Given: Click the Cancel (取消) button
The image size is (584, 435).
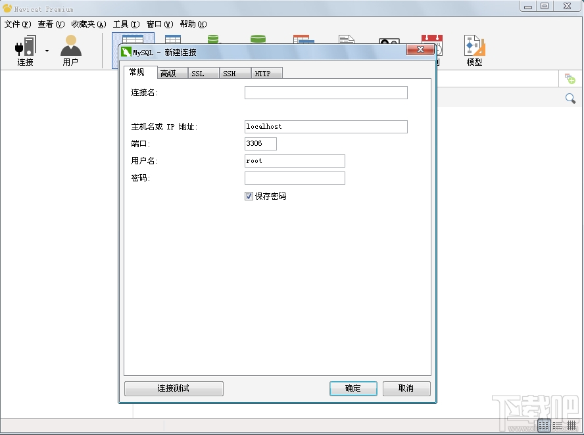Looking at the screenshot, I should point(406,388).
